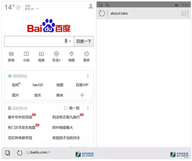This screenshot has width=192, height=161.
Task: Click the 常用网址 globe icon
Action: tap(10, 76)
